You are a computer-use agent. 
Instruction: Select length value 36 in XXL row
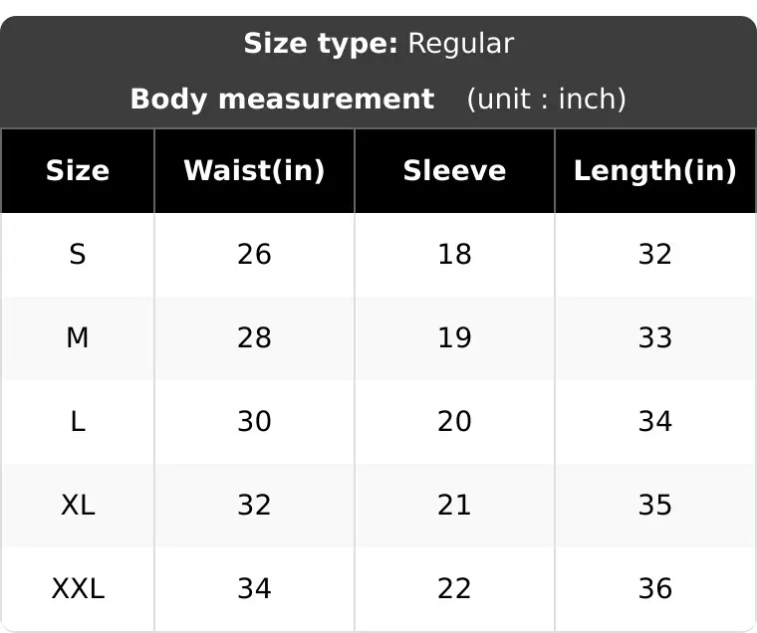(x=655, y=588)
